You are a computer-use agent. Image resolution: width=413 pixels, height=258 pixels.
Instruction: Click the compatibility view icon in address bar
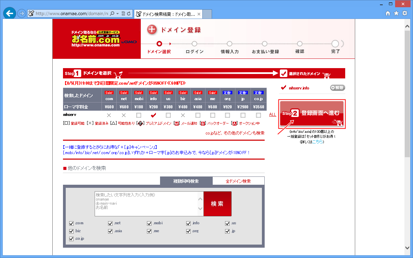(x=123, y=14)
